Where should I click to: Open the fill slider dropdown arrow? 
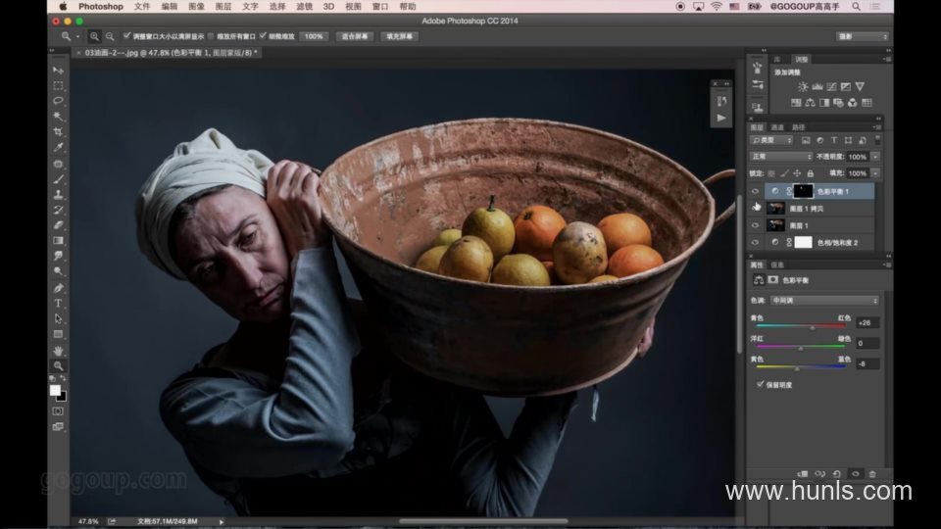pyautogui.click(x=875, y=173)
